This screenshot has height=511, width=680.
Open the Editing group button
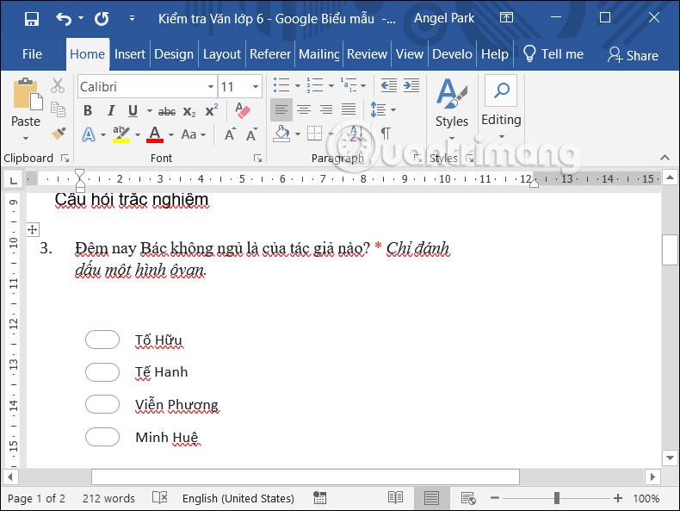pos(501,108)
